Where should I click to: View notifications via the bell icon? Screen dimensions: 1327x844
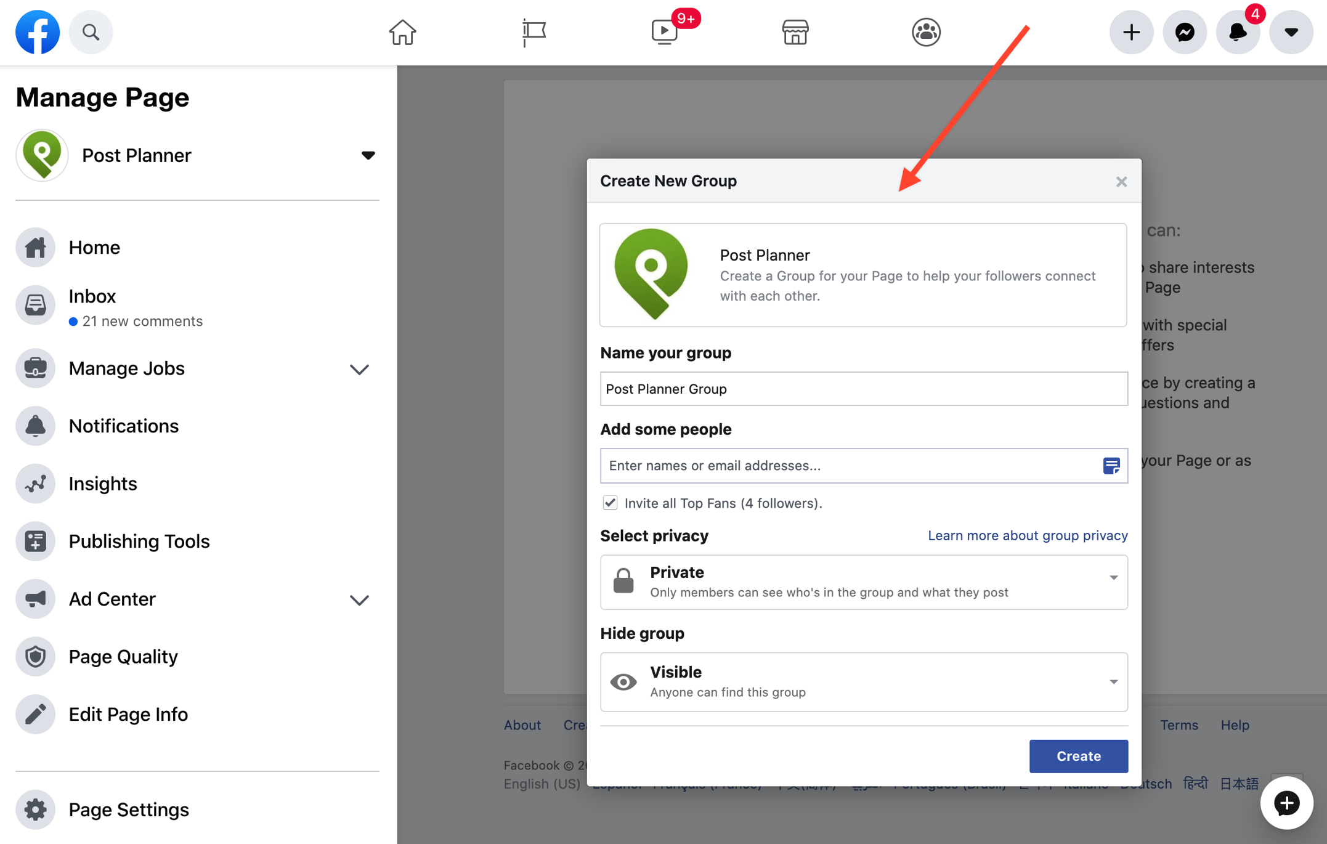click(1237, 32)
